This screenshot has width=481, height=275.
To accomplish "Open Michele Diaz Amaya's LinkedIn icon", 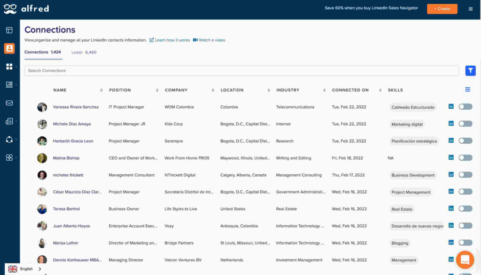I will (x=451, y=124).
